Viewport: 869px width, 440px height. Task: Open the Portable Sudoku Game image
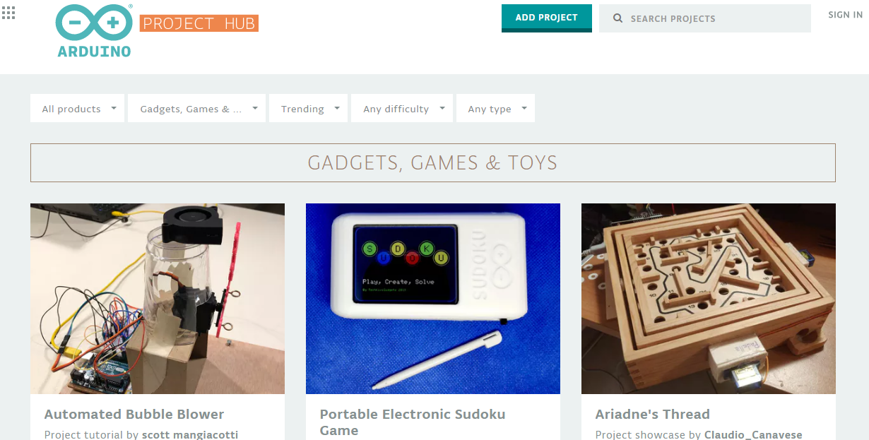pos(433,299)
